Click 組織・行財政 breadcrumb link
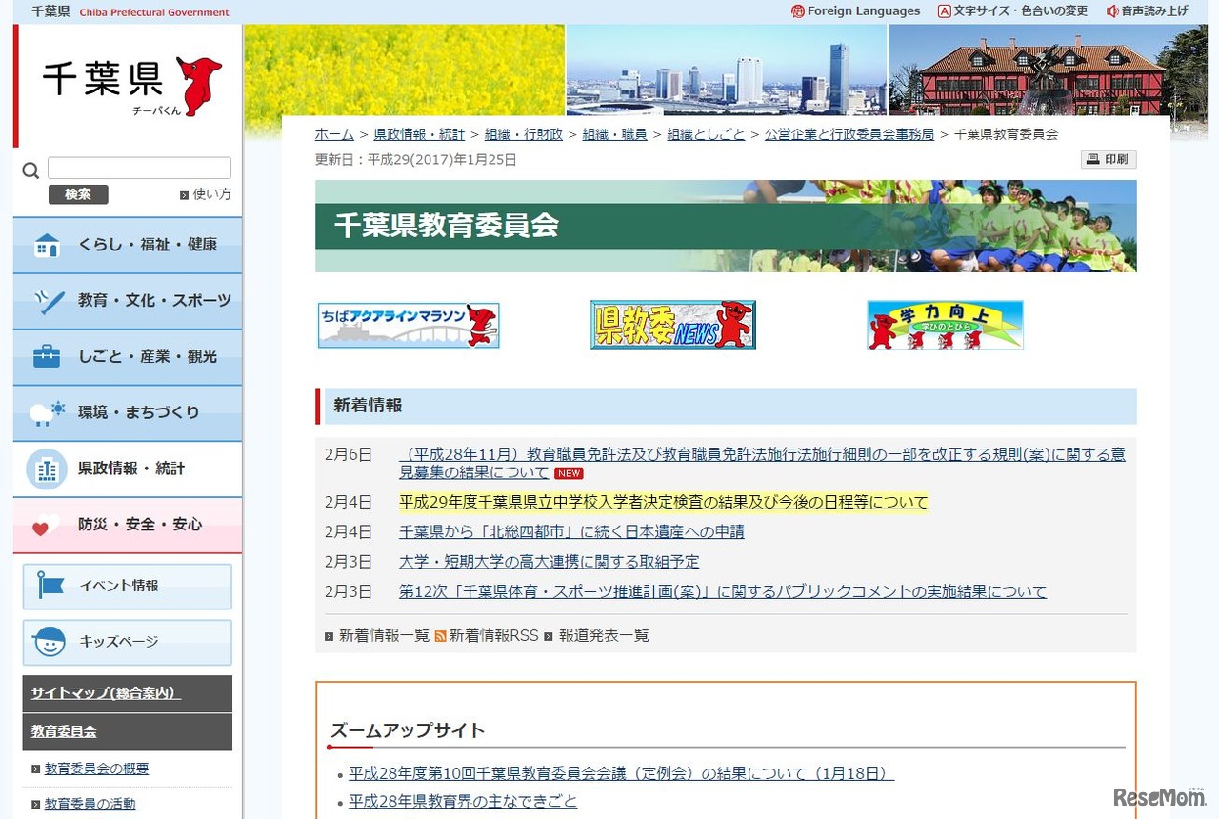Viewport: 1219px width, 819px height. click(x=523, y=134)
